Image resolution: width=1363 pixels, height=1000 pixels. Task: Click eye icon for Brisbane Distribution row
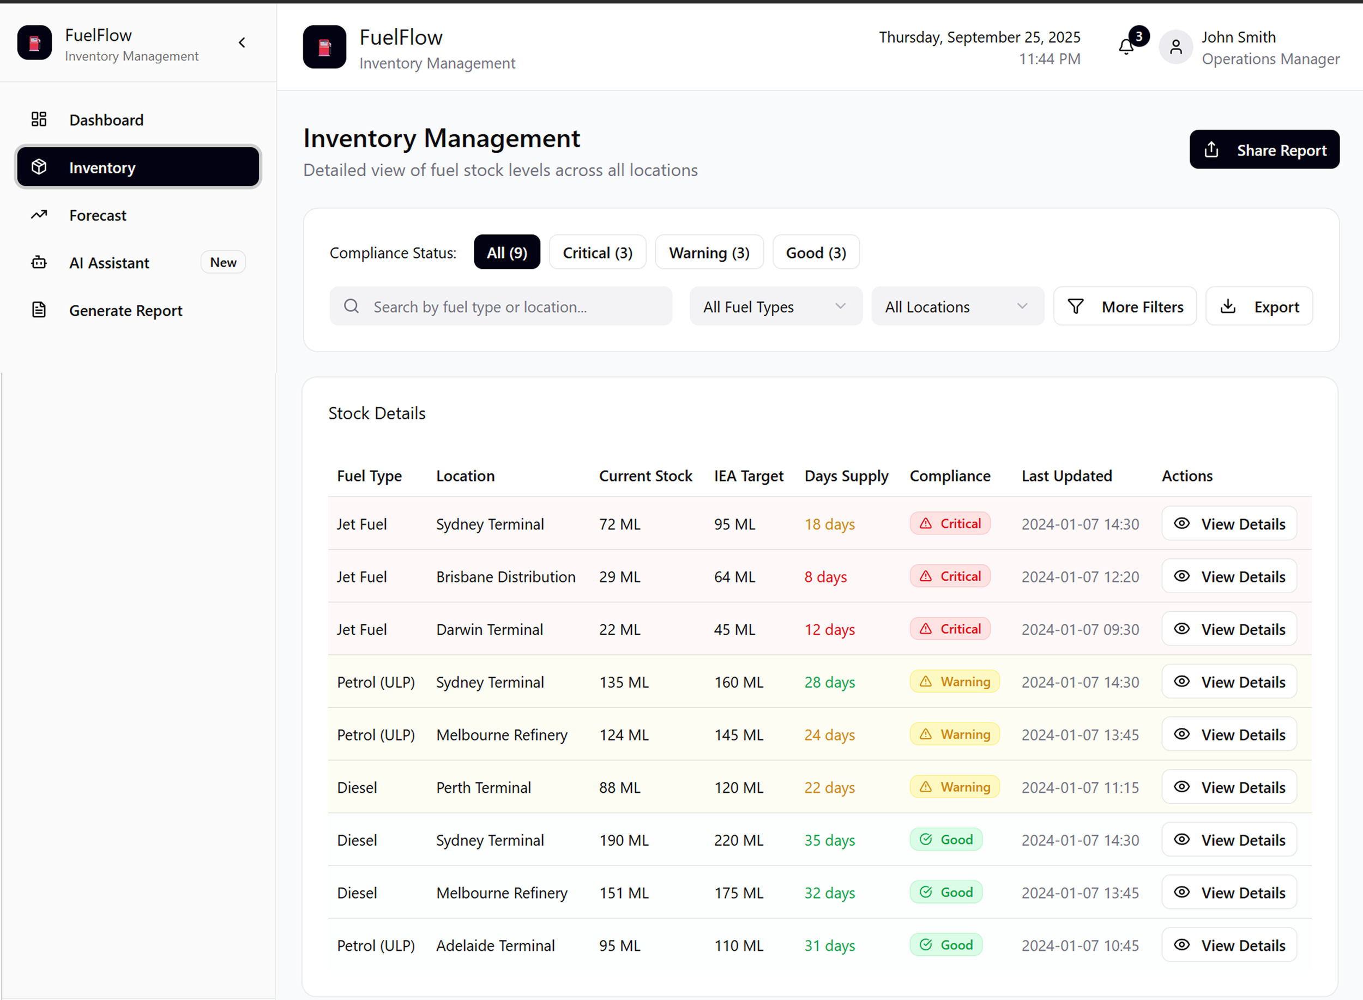[x=1181, y=576]
